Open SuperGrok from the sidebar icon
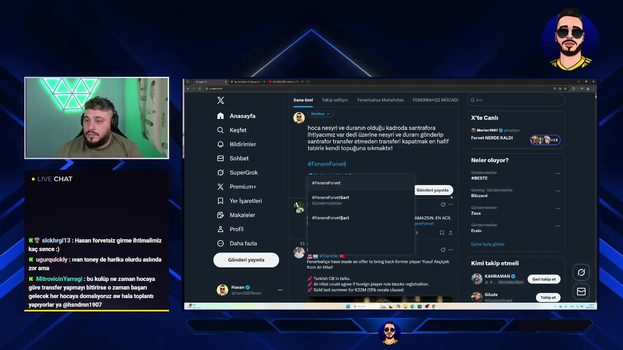Viewport: 623px width, 350px height. pyautogui.click(x=220, y=173)
